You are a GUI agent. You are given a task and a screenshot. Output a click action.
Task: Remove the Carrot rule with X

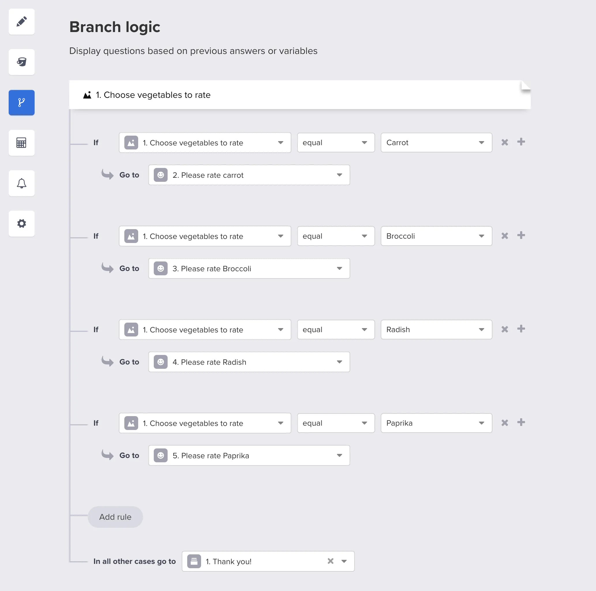504,142
